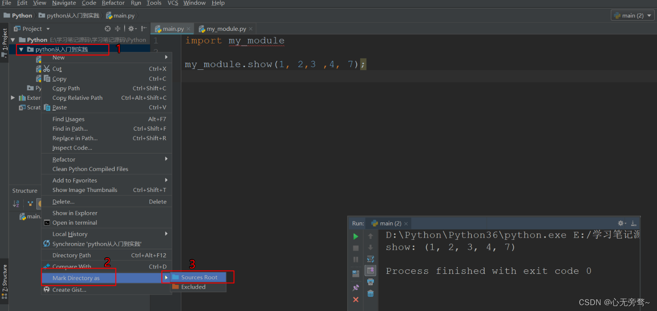
Task: Click the Pin Tab icon in Run panel
Action: coord(356,288)
